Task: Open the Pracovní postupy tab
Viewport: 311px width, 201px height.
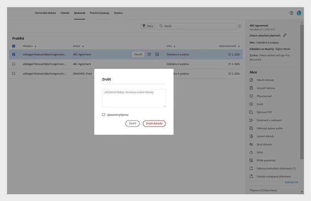Action: (99, 13)
